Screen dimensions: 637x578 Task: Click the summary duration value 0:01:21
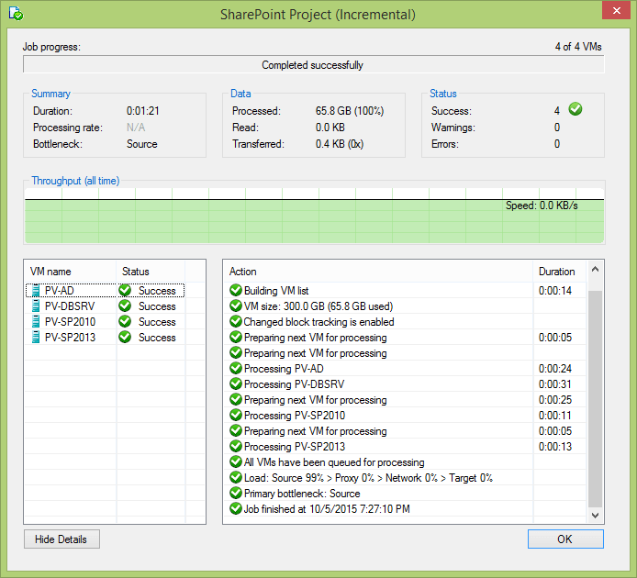click(x=142, y=111)
